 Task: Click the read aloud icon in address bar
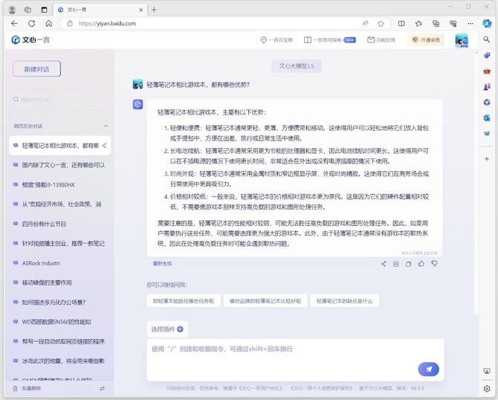[365, 23]
